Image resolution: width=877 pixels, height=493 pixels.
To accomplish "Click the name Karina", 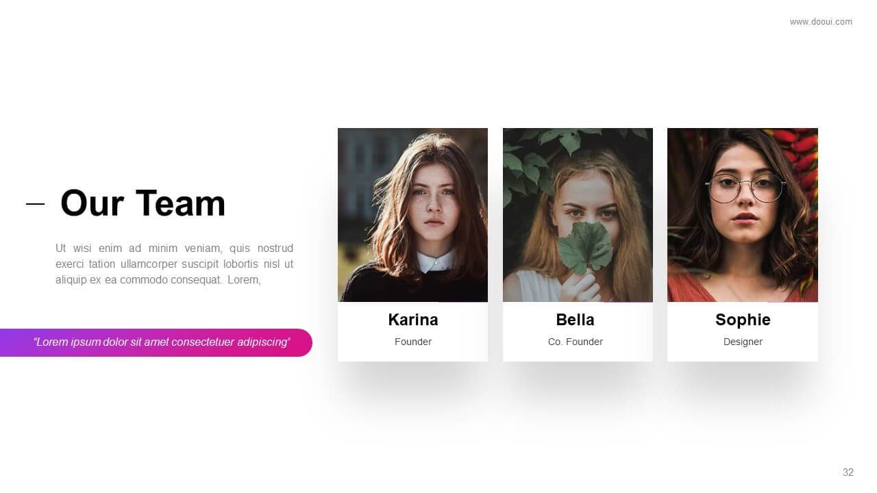I will point(413,320).
